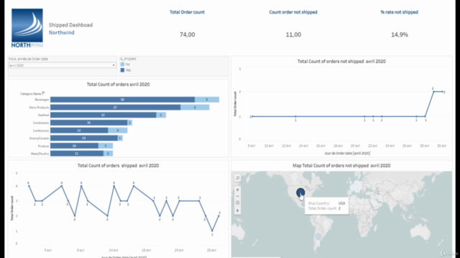Screen dimensions: 460x258
Task: Click the 'Shipped Dashboad' title text
Action: 70,25
